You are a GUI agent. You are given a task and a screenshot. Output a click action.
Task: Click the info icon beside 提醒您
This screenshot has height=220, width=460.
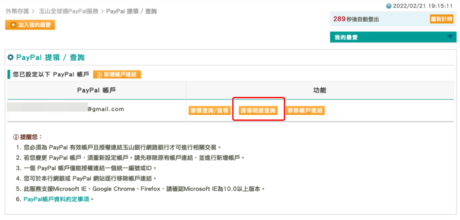tap(16, 137)
